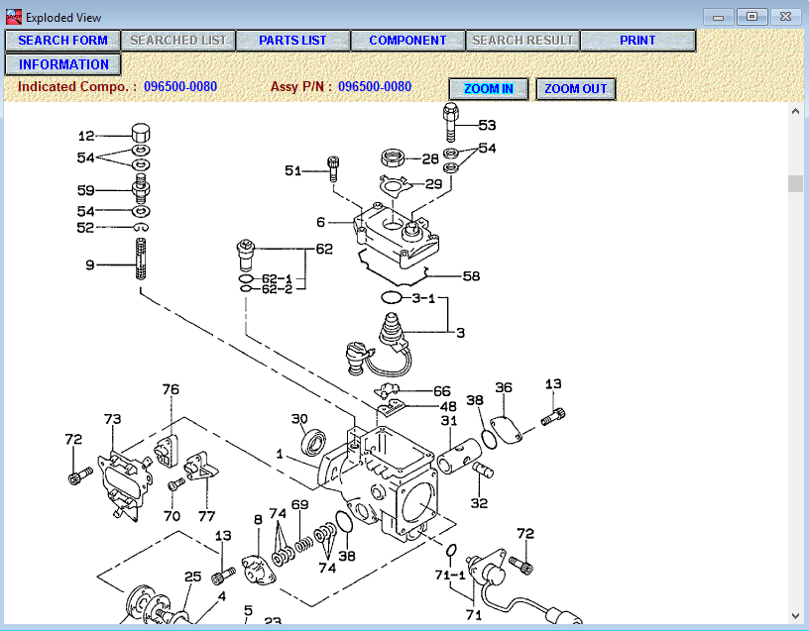Switch to the COMPONENT view
The width and height of the screenshot is (809, 631).
pos(407,40)
